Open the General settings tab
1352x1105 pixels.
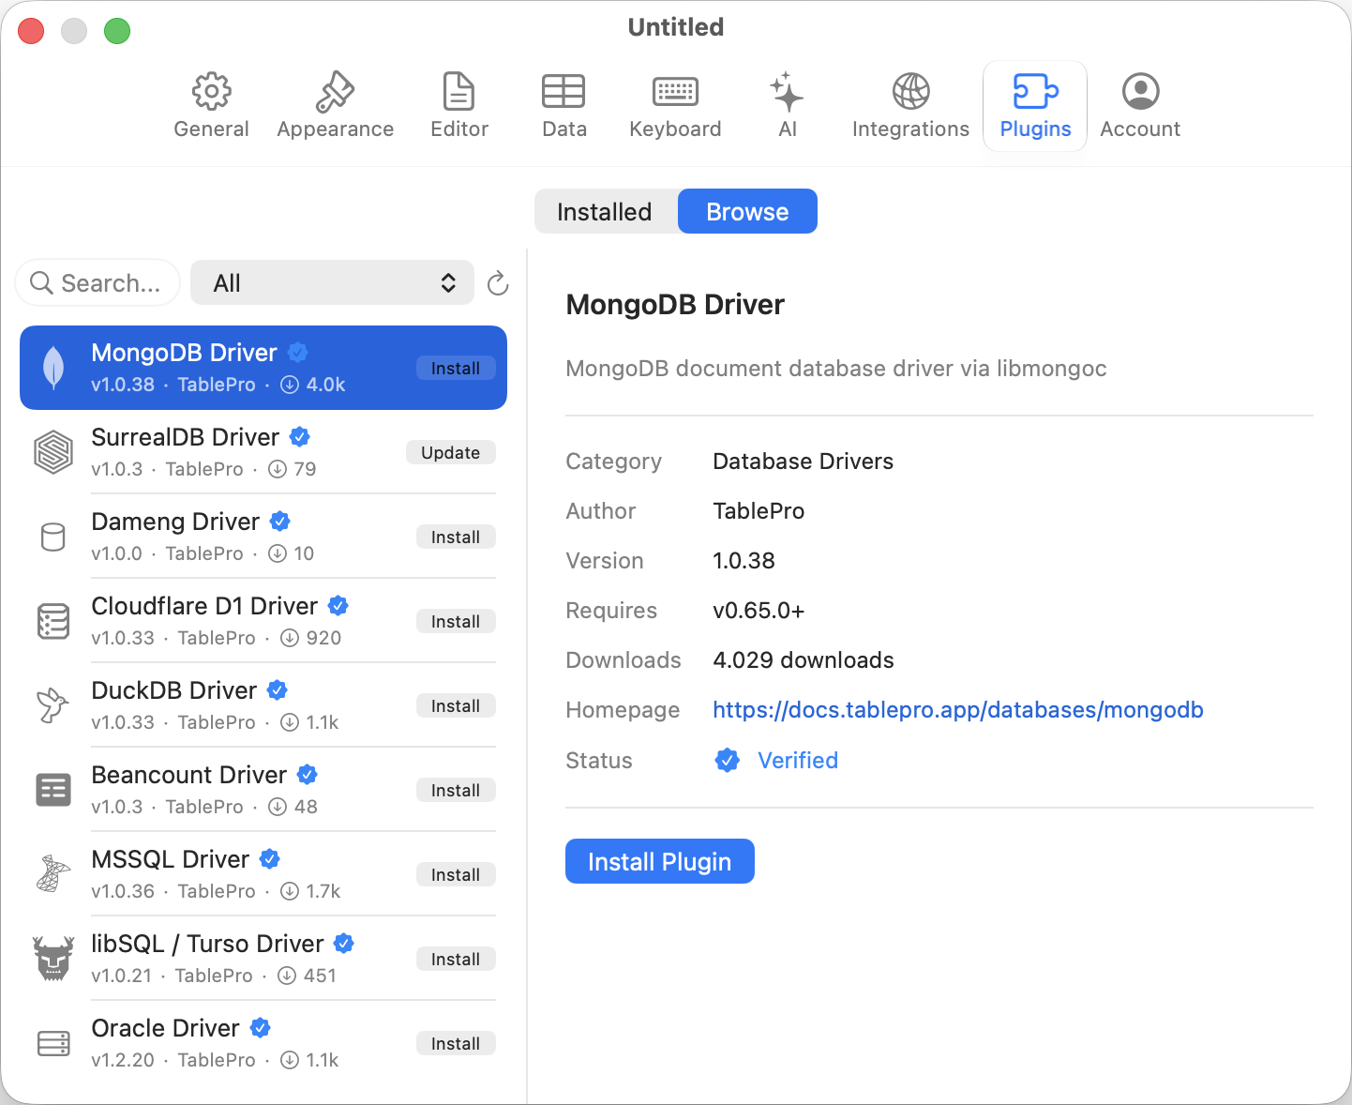coord(211,105)
